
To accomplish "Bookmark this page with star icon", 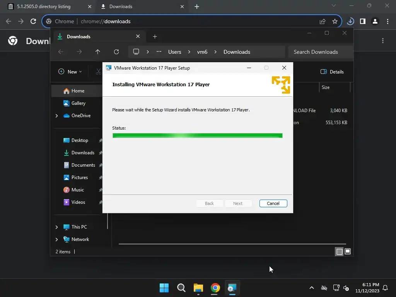I will 335,22.
